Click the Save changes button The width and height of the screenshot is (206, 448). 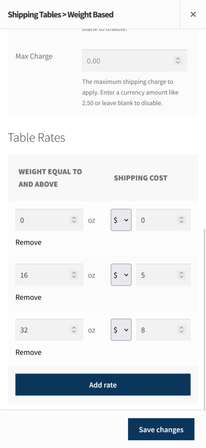point(161,430)
